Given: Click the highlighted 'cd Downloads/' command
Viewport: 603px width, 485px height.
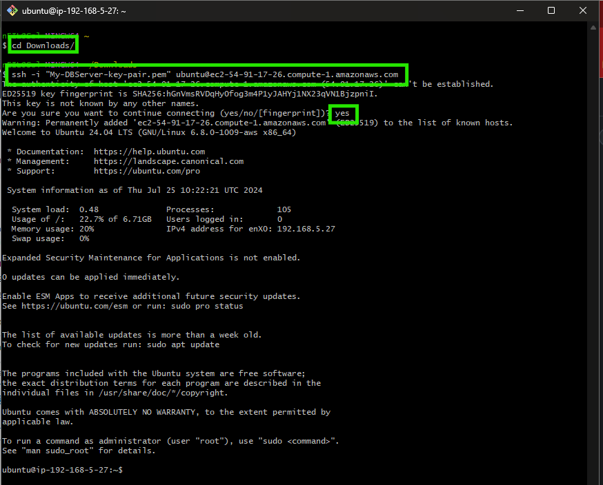Looking at the screenshot, I should pyautogui.click(x=43, y=45).
